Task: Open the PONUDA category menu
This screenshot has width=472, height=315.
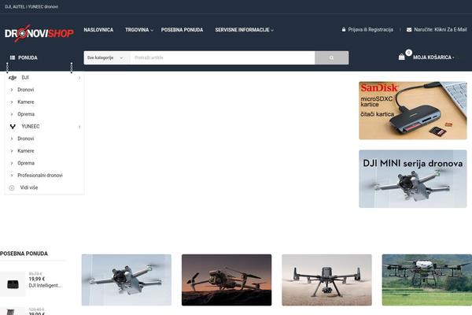Action: (28, 57)
